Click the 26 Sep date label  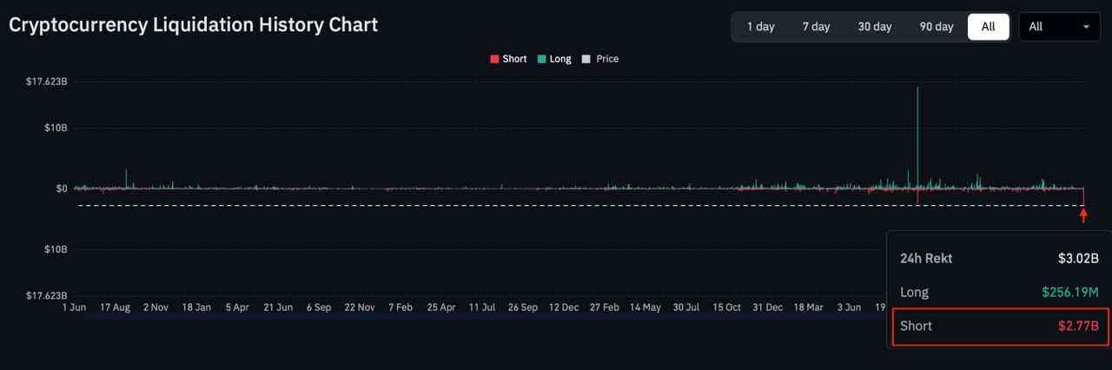coord(522,307)
